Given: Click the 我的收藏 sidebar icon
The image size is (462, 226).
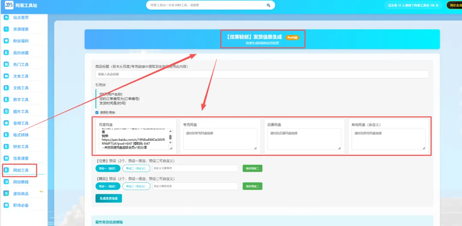Looking at the screenshot, I should [6, 53].
